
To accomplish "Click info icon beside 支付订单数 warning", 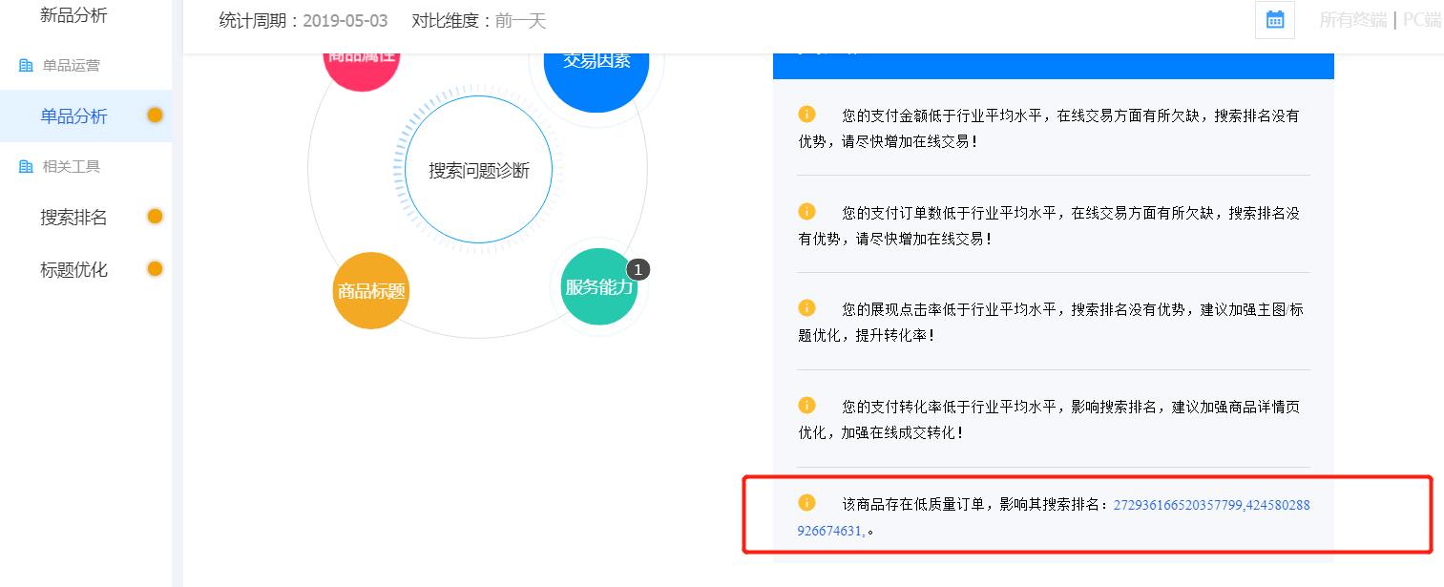I will [806, 212].
